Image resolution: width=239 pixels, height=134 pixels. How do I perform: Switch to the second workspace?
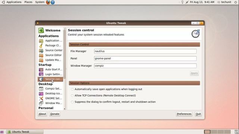click(214, 132)
